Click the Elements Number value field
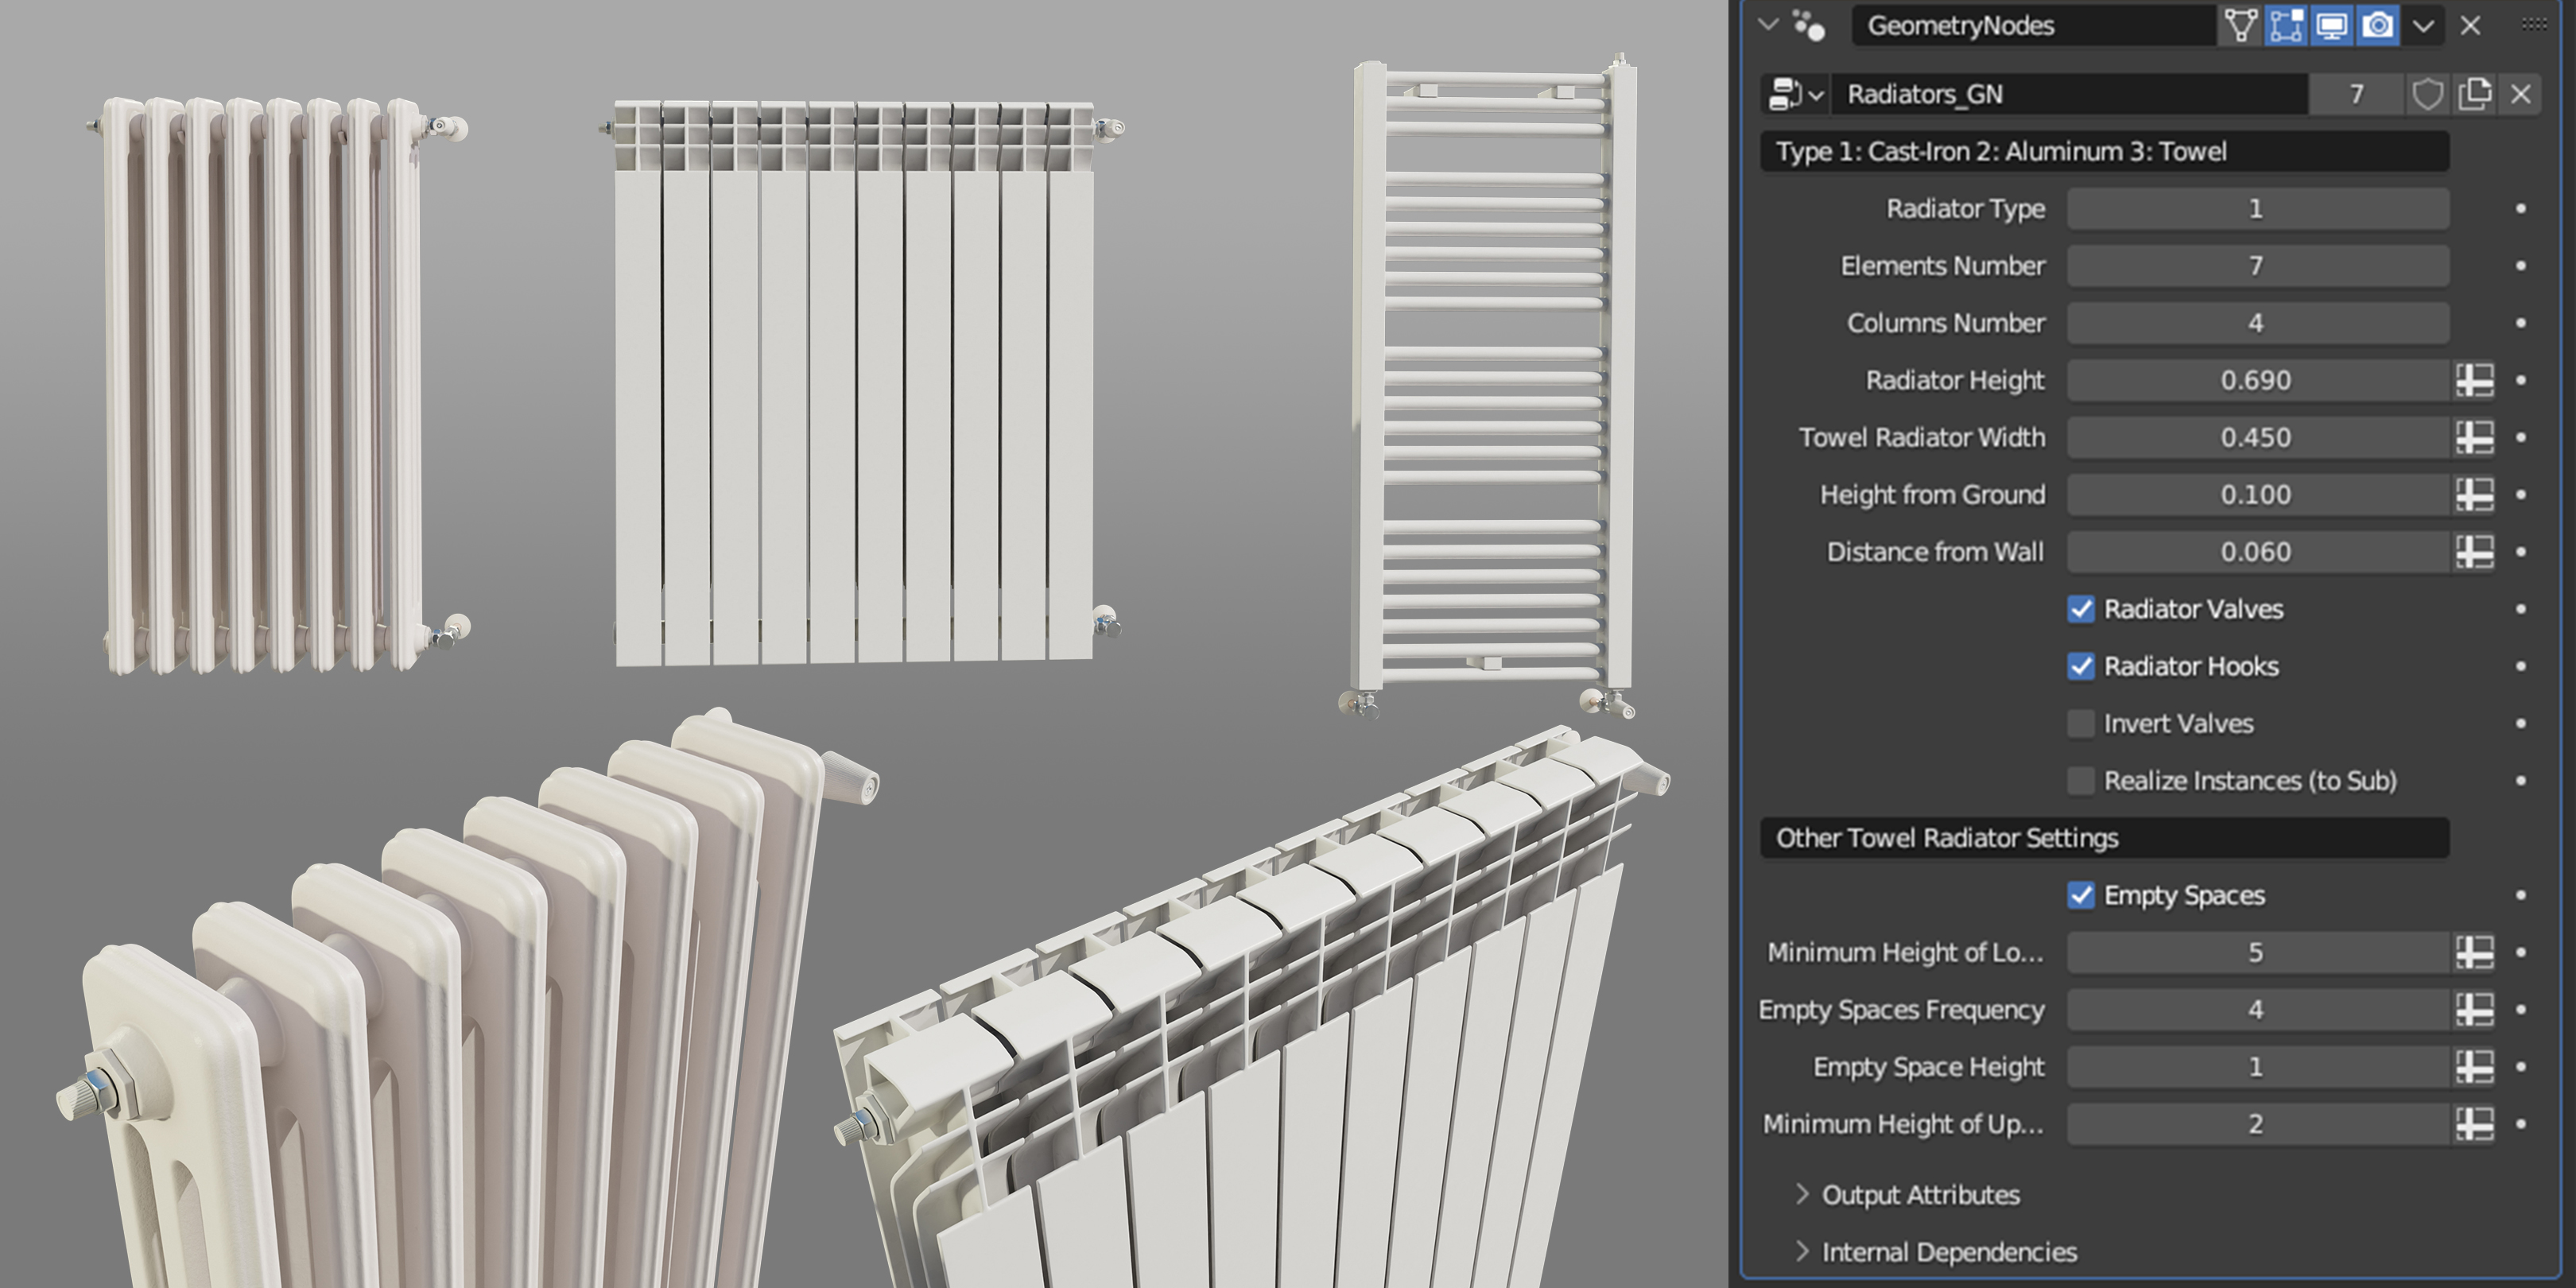The width and height of the screenshot is (2576, 1288). click(2258, 266)
